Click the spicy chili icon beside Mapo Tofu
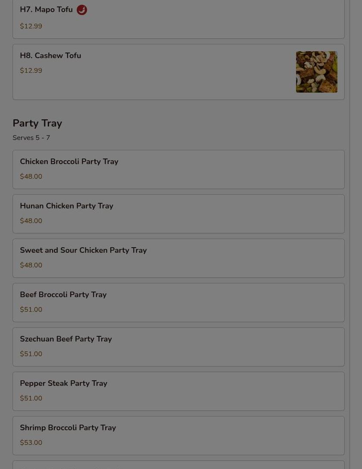 82,10
